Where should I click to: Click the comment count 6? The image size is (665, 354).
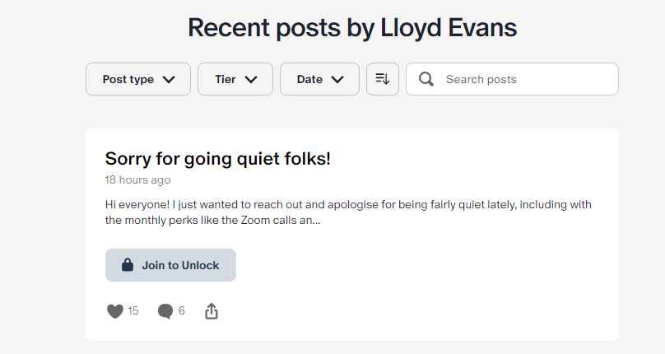[x=182, y=310]
